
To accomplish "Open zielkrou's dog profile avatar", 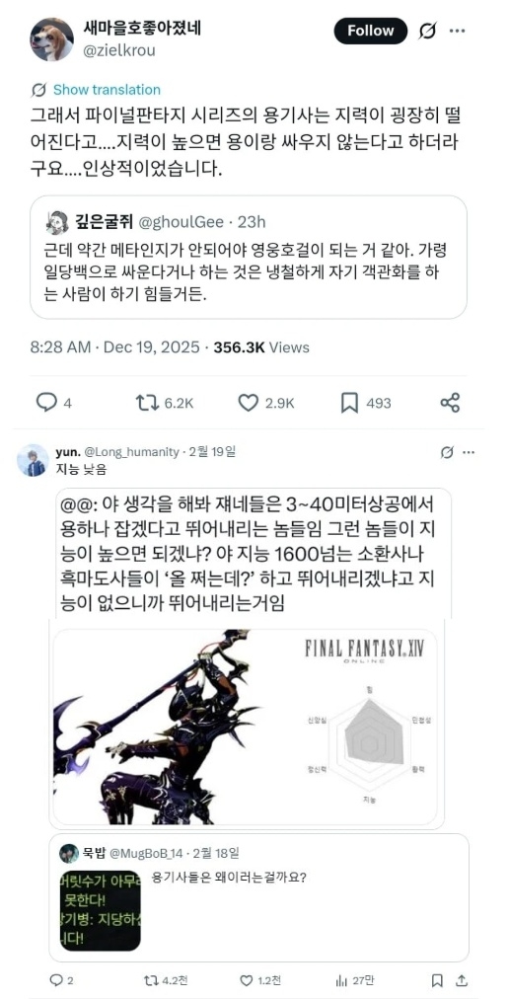I will (x=51, y=38).
